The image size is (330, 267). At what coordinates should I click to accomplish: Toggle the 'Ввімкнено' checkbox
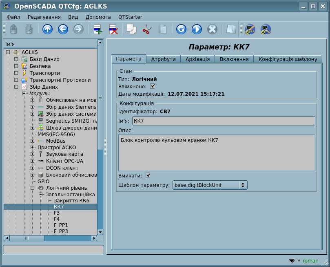tap(153, 86)
